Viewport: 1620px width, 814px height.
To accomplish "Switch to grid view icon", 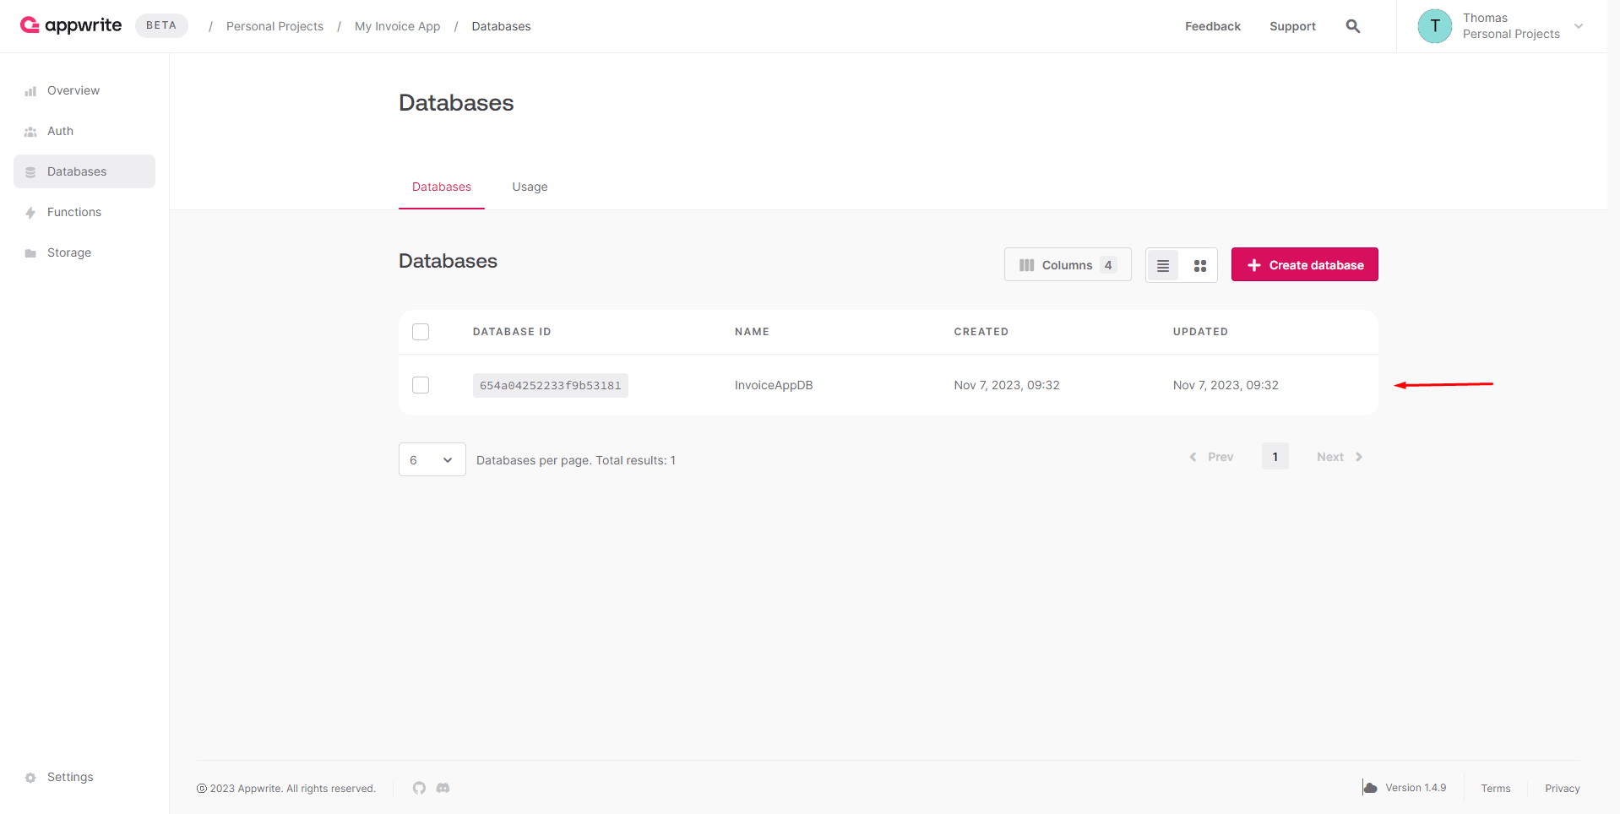I will coord(1200,265).
